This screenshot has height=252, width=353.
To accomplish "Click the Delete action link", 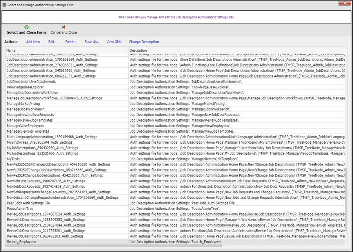I will (71, 42).
